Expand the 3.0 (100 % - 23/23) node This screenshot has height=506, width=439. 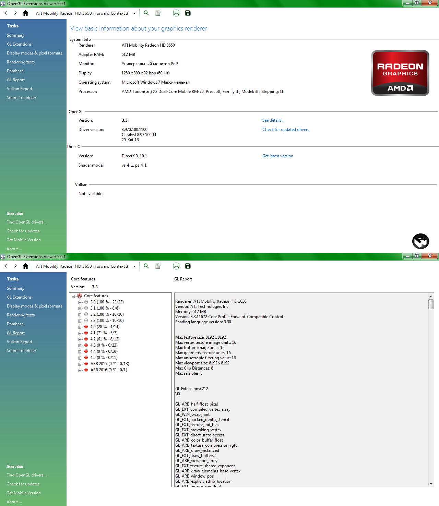(80, 302)
